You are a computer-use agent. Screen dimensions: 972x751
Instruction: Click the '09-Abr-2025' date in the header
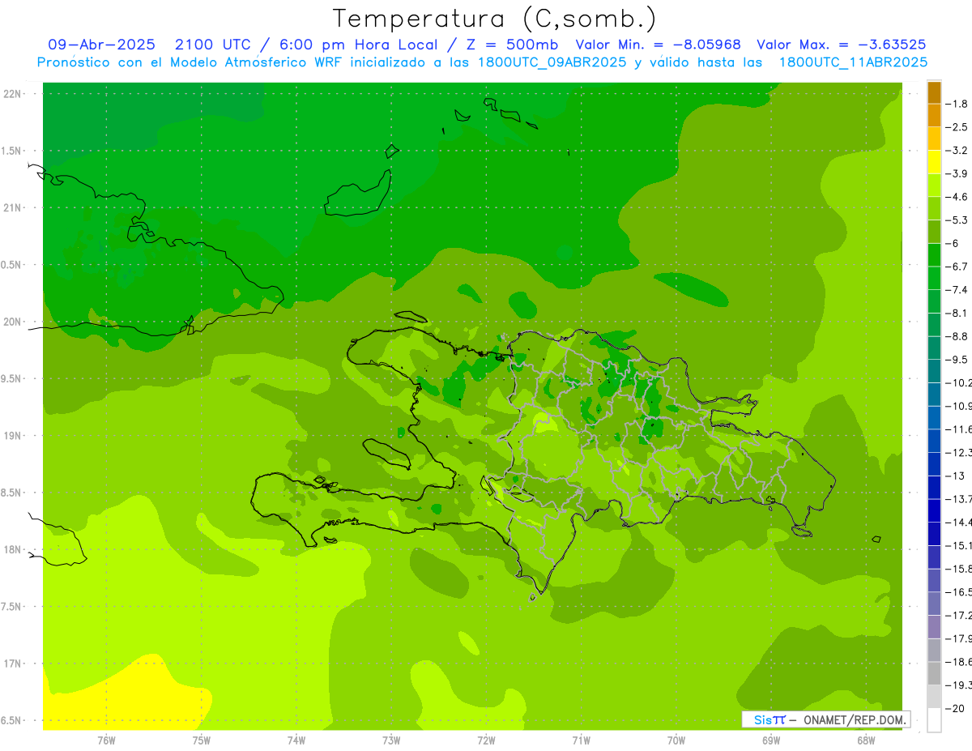click(x=101, y=45)
